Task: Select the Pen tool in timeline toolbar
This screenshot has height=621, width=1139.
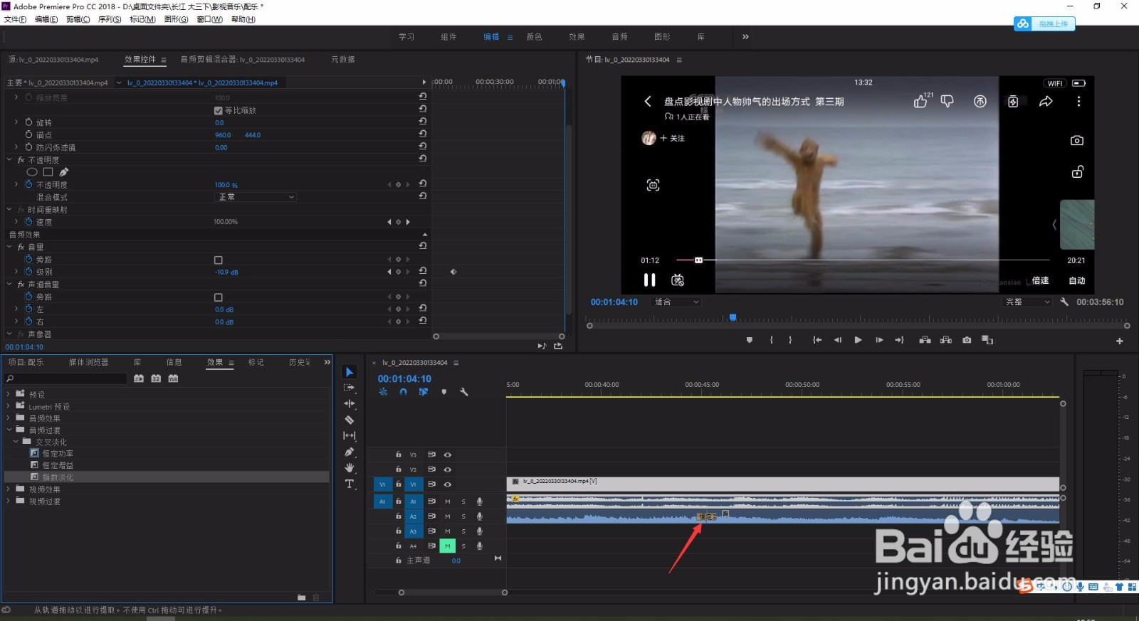Action: [349, 452]
